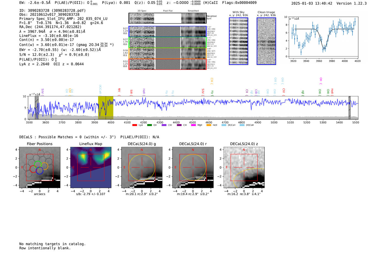Click the magenta OII line label
The width and height of the screenshot is (386, 263).
tap(321, 81)
